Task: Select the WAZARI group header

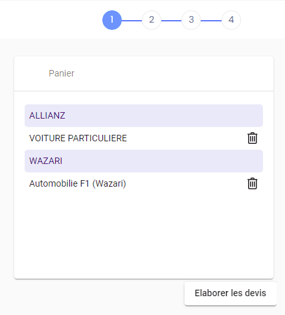Action: 144,161
